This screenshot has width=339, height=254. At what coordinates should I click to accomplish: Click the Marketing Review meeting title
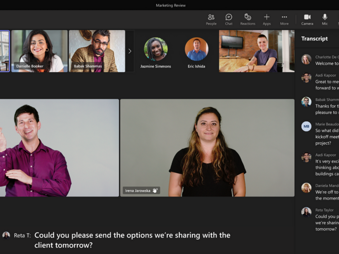coord(170,5)
